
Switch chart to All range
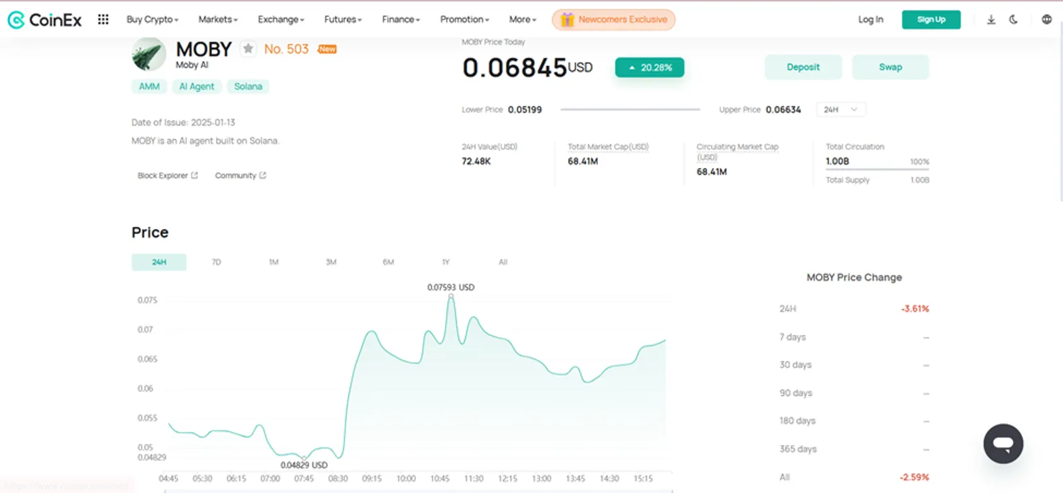pyautogui.click(x=503, y=262)
